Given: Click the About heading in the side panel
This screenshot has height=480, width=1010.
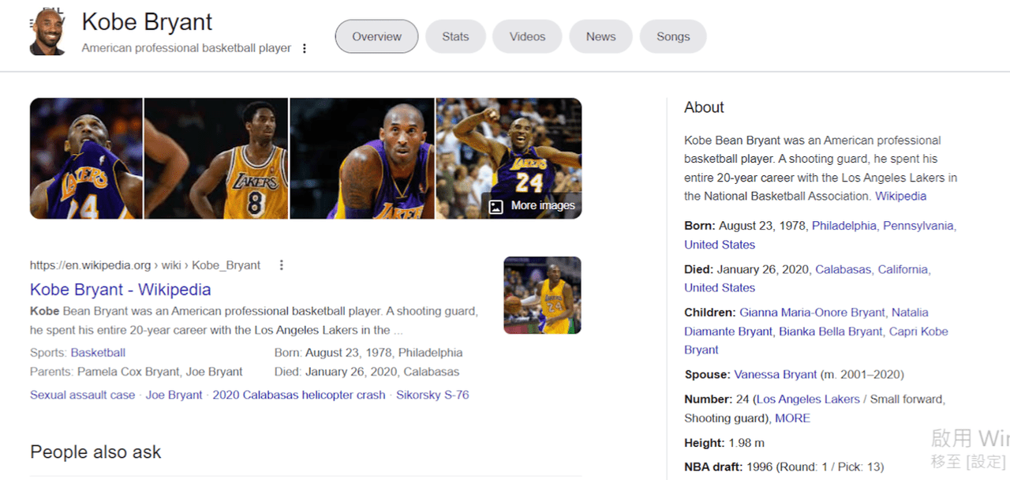Looking at the screenshot, I should tap(704, 107).
